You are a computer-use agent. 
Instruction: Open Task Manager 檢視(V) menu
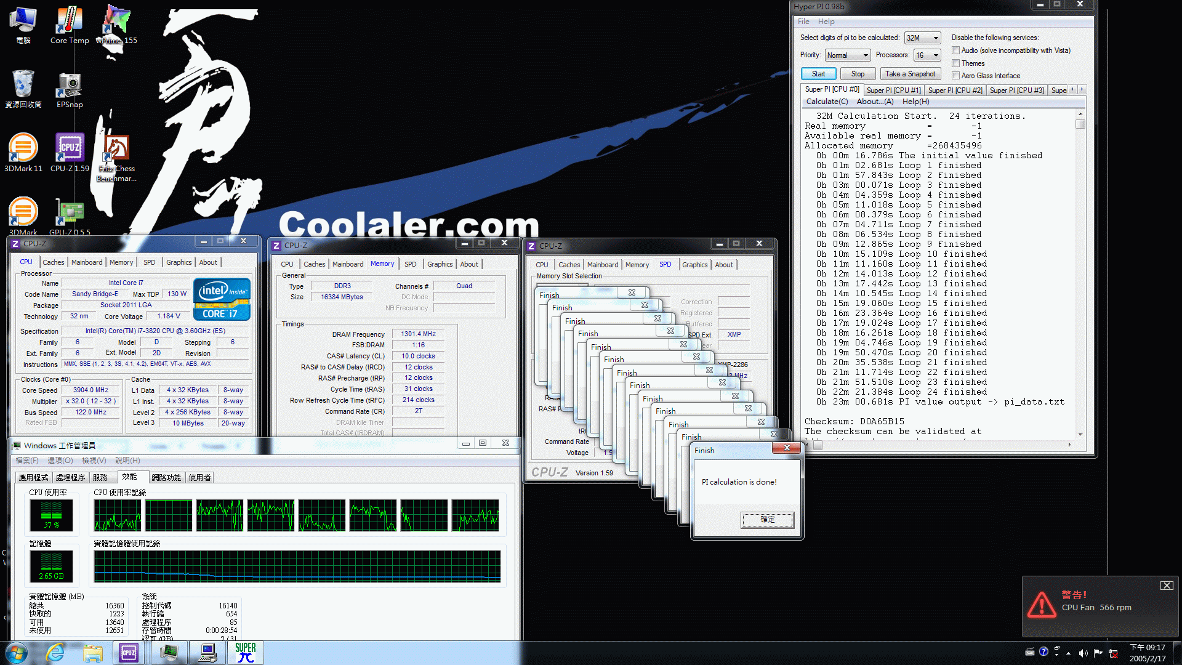point(94,461)
